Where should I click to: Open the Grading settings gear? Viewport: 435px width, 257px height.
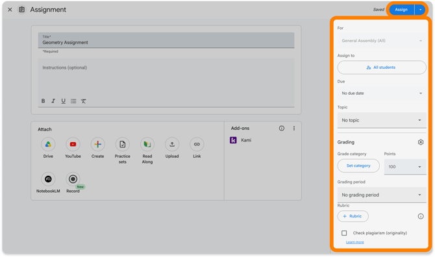point(421,142)
